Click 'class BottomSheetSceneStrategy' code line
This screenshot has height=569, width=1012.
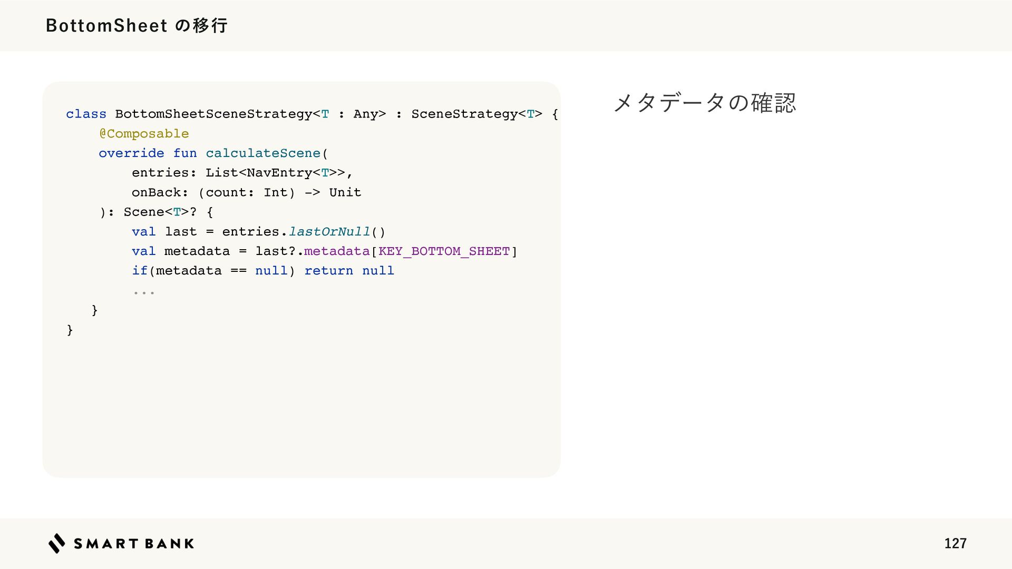312,114
